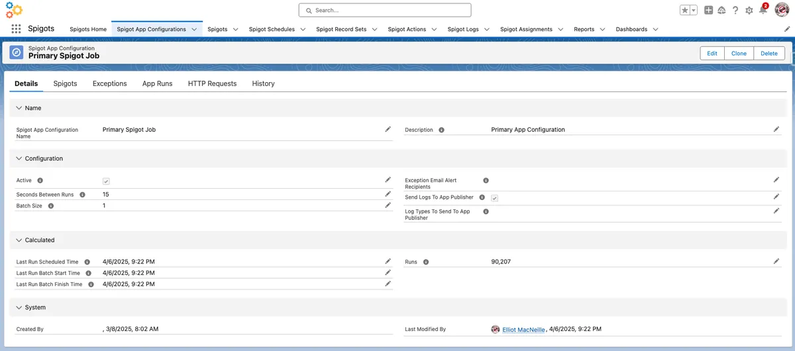Image resolution: width=795 pixels, height=351 pixels.
Task: Switch to the HTTP Requests tab
Action: (212, 83)
